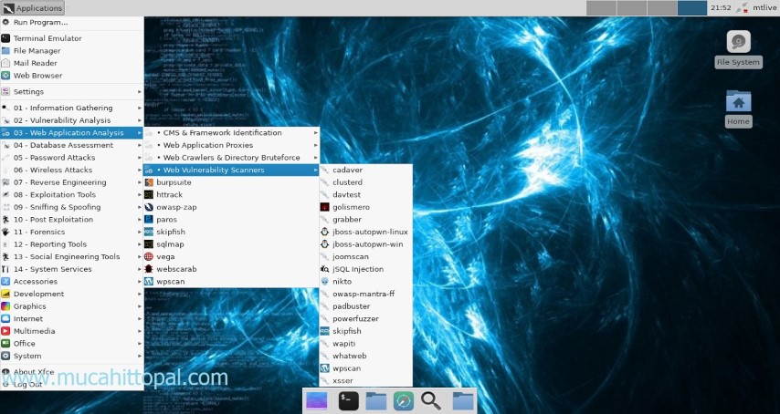This screenshot has width=780, height=414.
Task: Click the 14 - System Services icon
Action: (5, 269)
